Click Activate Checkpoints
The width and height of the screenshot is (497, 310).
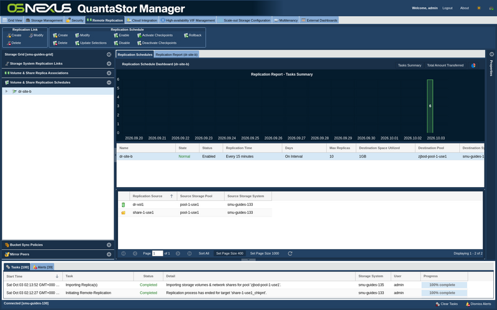[155, 35]
